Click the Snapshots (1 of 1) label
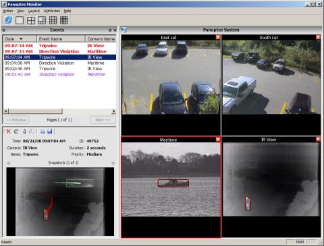324x246 pixels. [63, 162]
